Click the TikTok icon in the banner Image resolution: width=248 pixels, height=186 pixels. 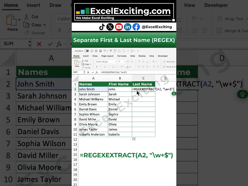102,27
